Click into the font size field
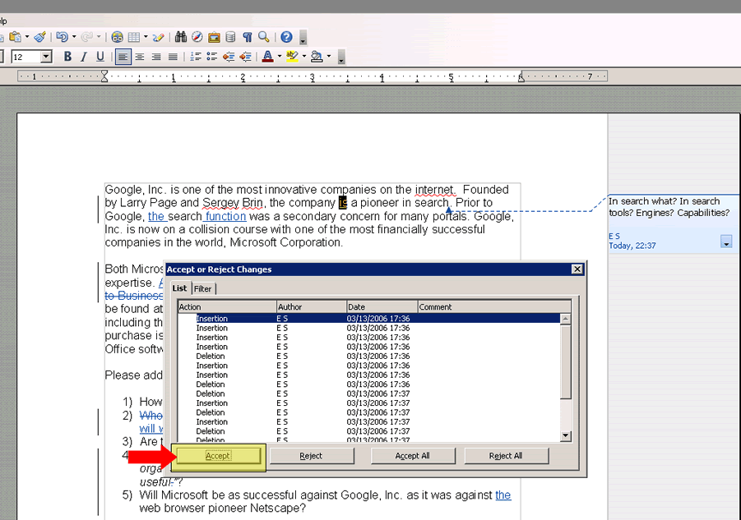 pyautogui.click(x=26, y=58)
